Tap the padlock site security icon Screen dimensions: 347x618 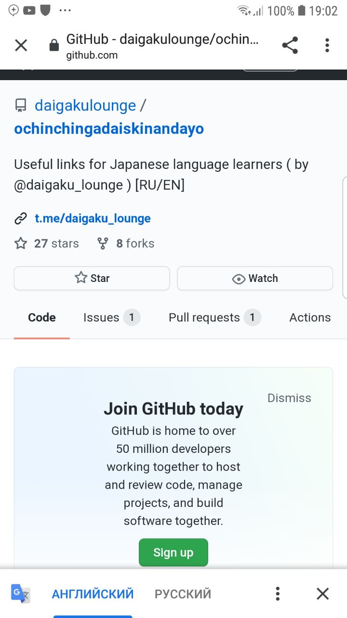(54, 45)
